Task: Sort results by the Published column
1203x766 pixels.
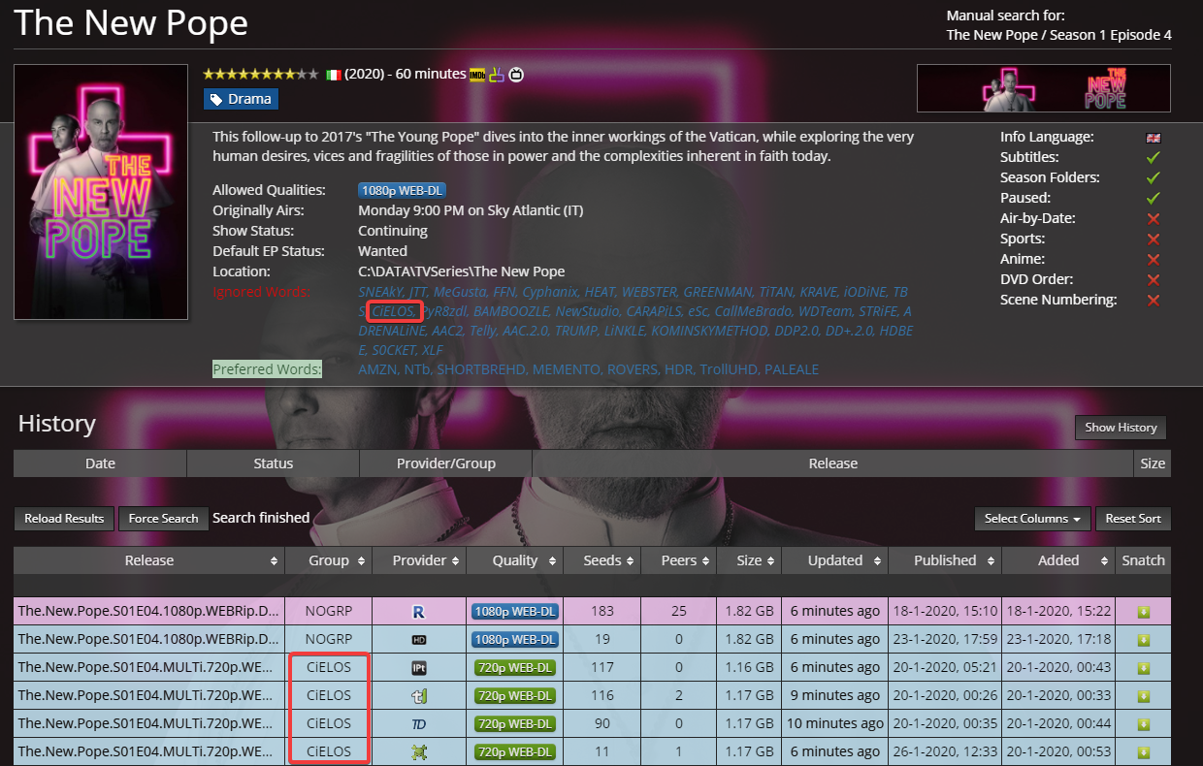Action: 945,560
